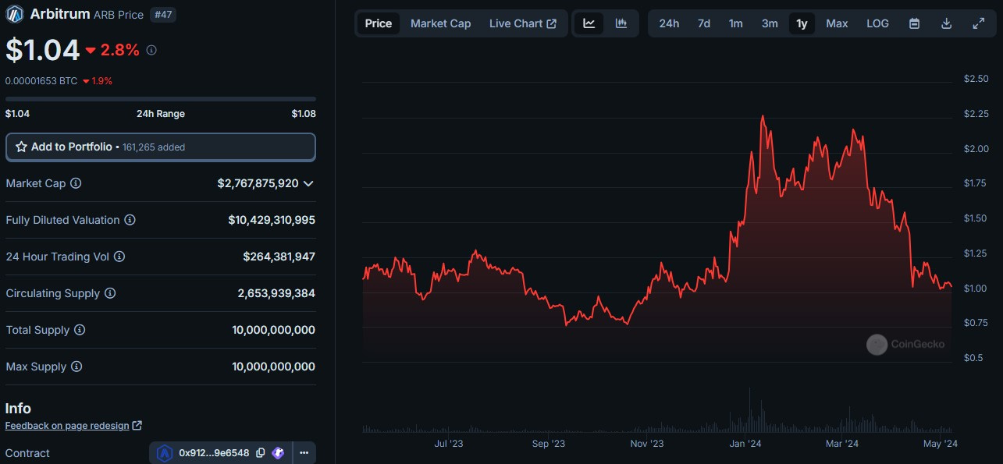Click the $2,767,875,920 market cap value
Viewport: 1003px width, 464px height.
258,183
